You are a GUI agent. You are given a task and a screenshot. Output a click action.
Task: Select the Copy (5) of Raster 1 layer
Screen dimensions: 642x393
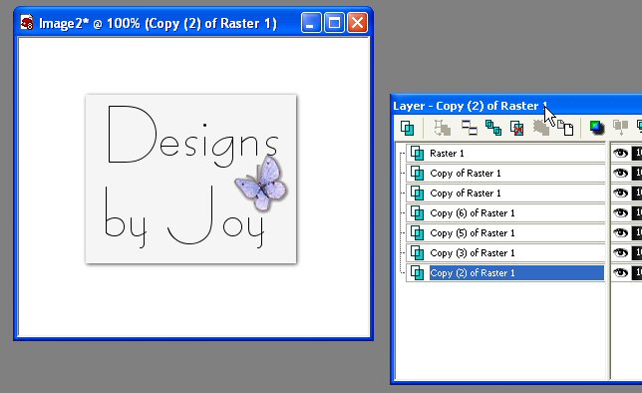tap(505, 232)
